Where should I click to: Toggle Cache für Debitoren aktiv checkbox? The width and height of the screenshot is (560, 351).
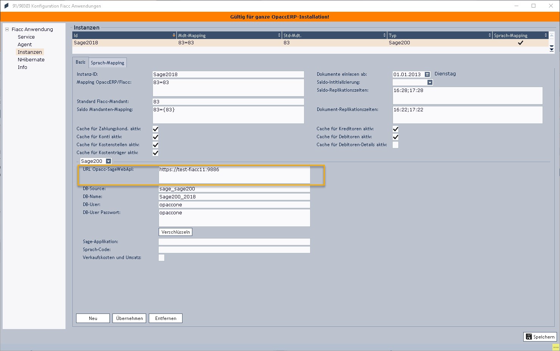coord(395,137)
